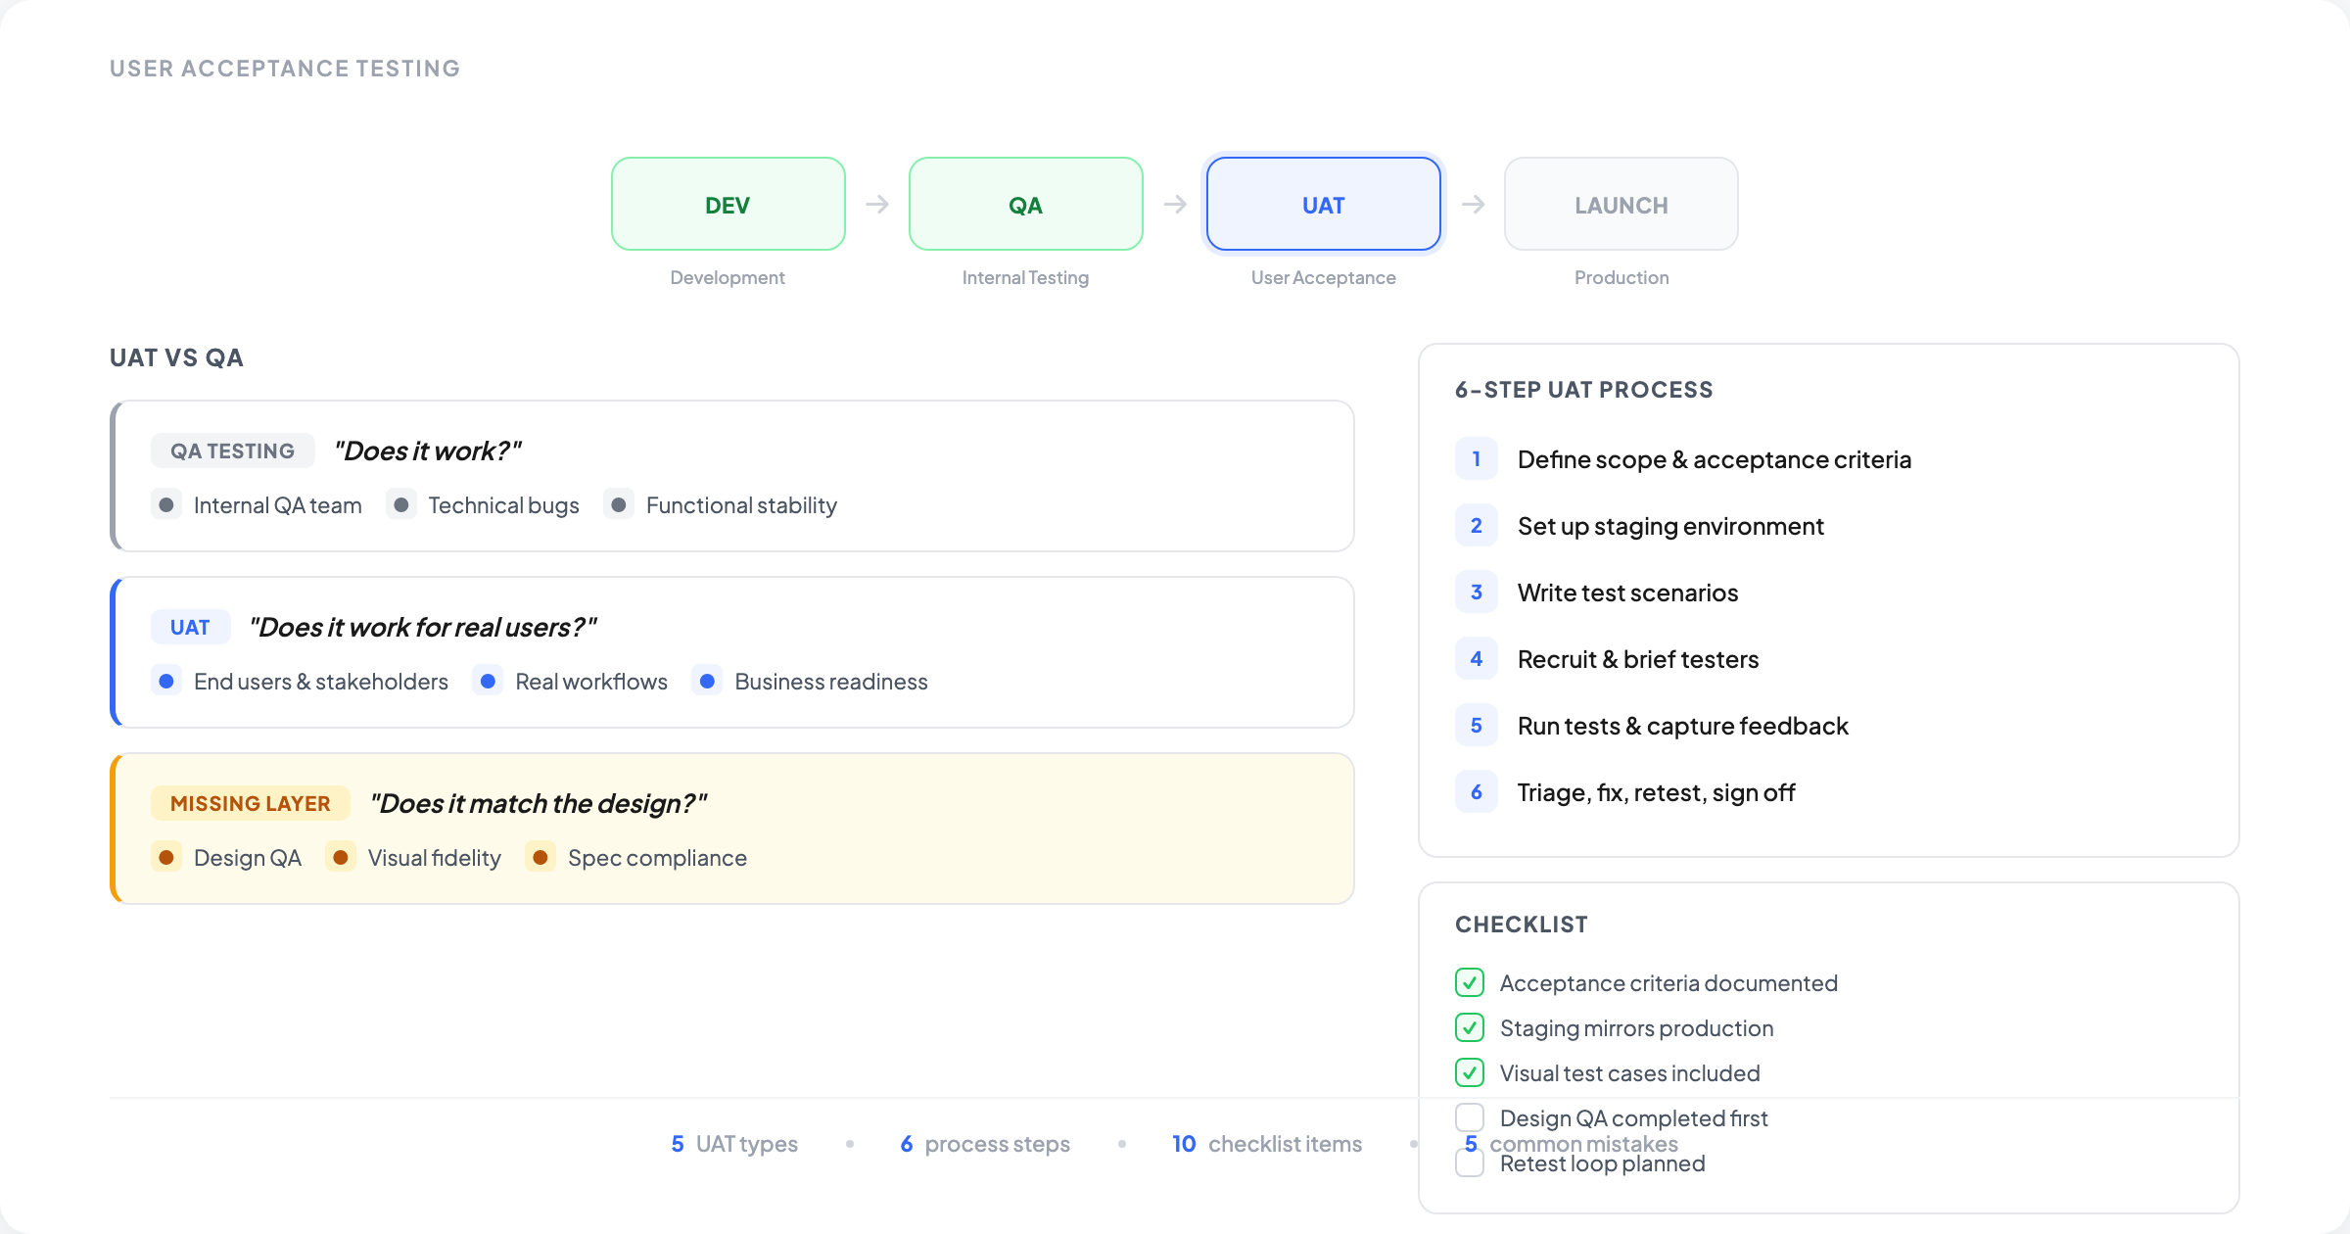
Task: Click the arrow between DEV and QA
Action: (877, 204)
